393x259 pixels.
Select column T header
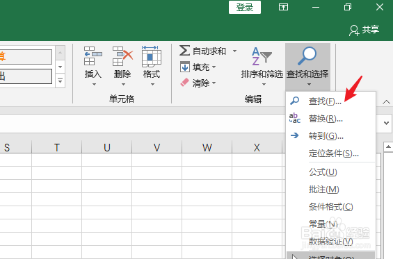[56, 147]
